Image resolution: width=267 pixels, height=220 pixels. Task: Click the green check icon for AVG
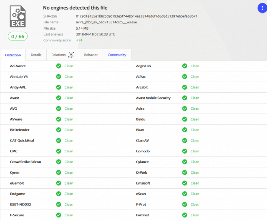pos(58,109)
